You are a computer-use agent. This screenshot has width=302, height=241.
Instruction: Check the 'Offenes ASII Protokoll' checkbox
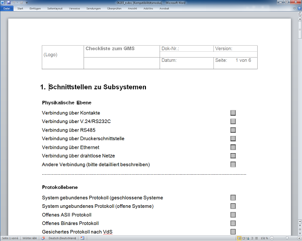[x=233, y=215]
